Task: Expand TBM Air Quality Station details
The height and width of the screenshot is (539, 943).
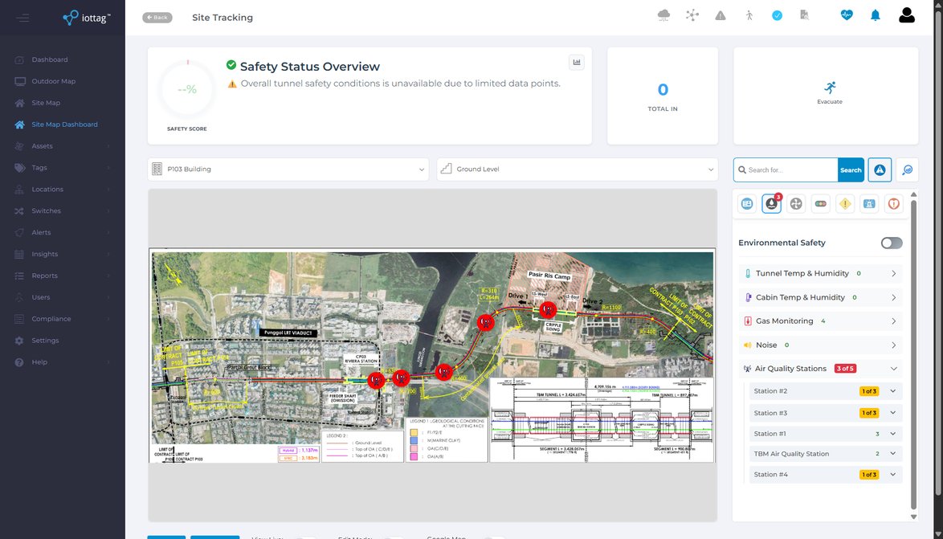Action: pyautogui.click(x=826, y=454)
